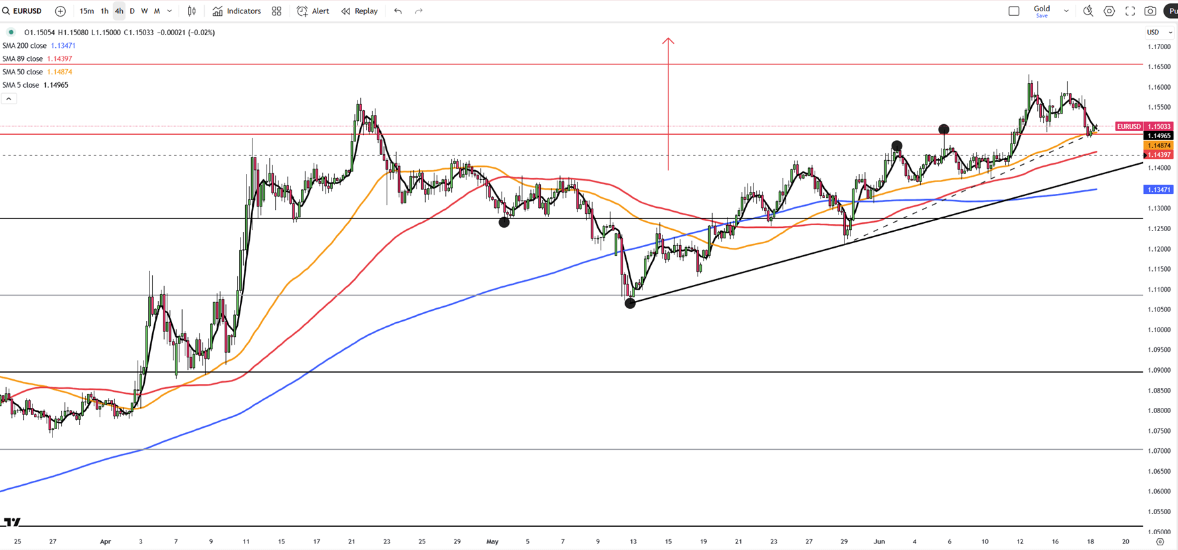
Task: Click the undo arrow icon
Action: [397, 11]
